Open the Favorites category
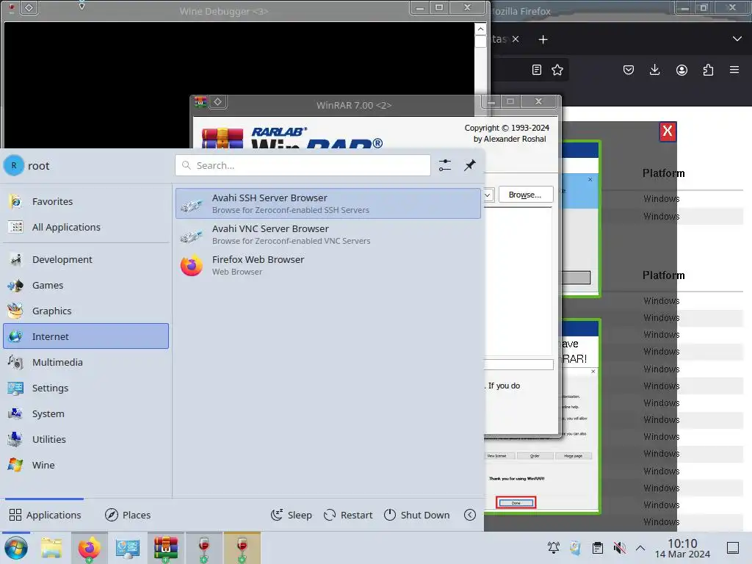 pyautogui.click(x=86, y=201)
